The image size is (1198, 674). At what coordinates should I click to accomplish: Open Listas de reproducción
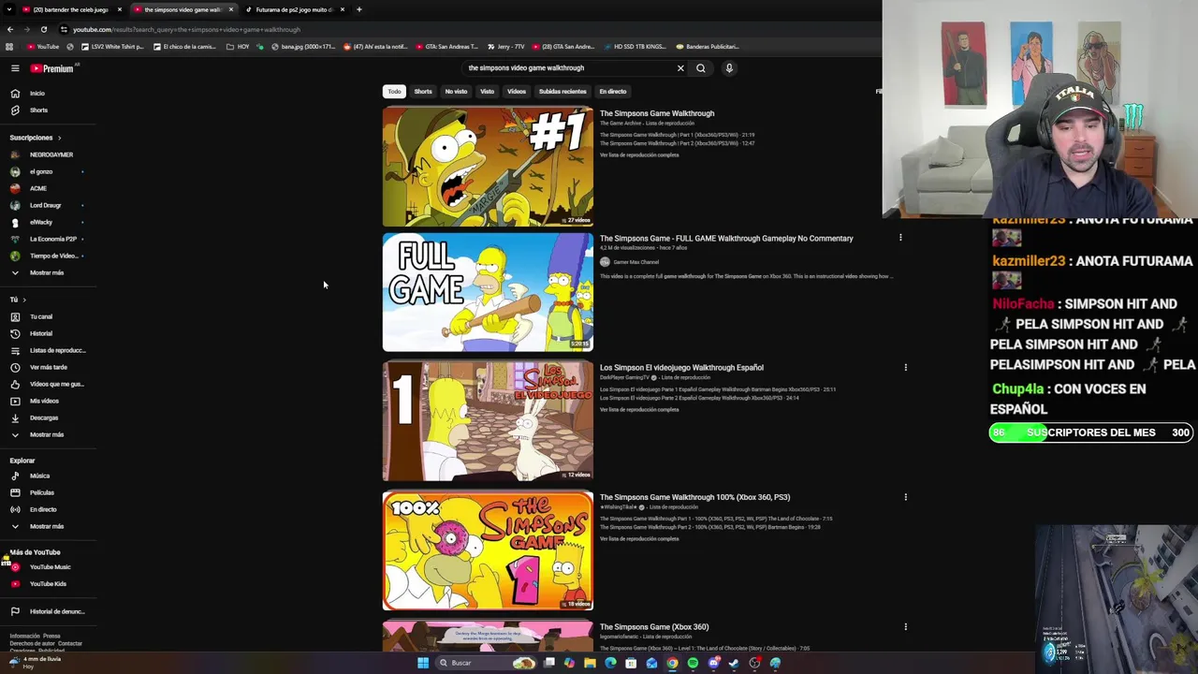(47, 351)
